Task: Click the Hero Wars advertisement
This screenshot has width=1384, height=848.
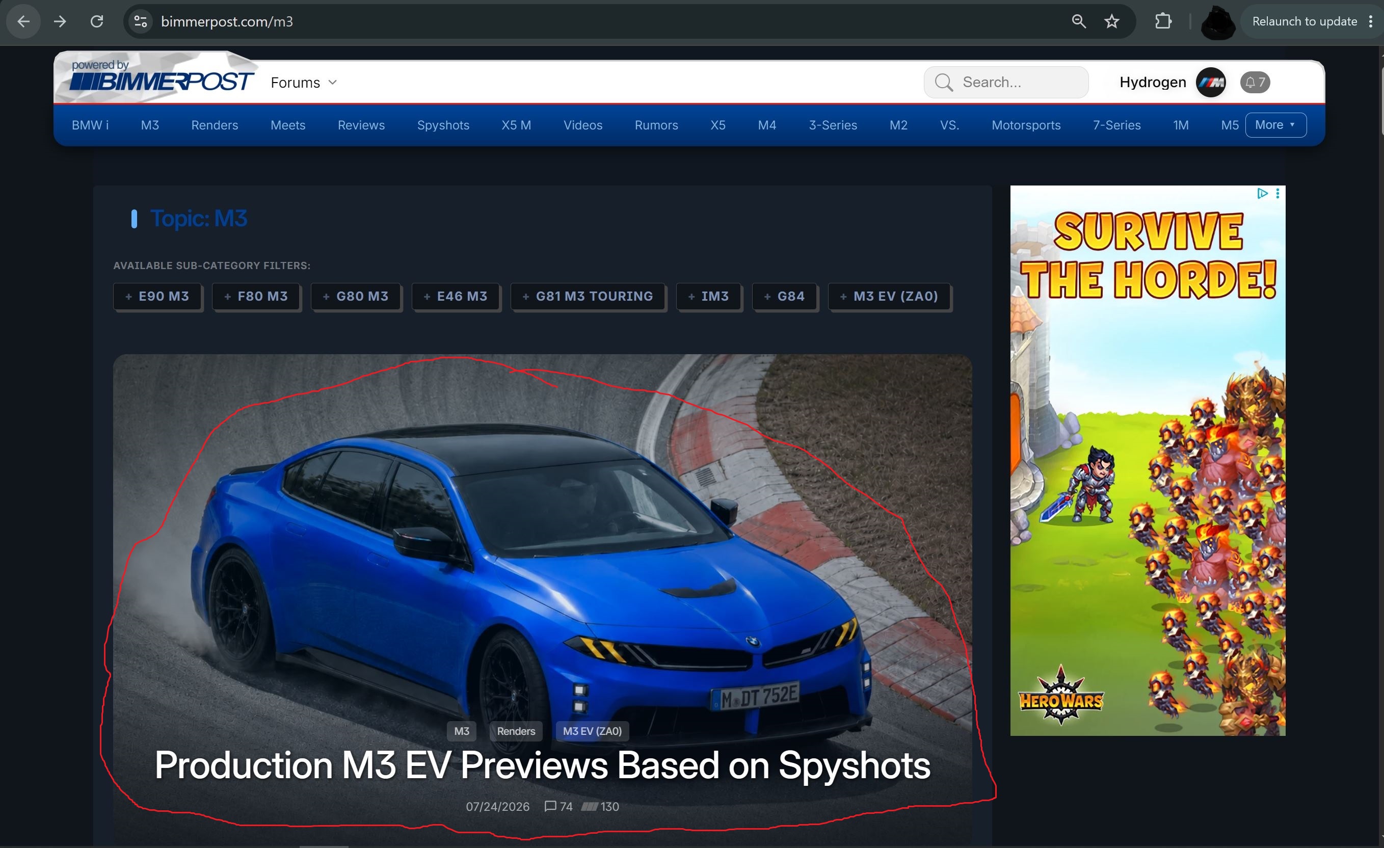Action: pyautogui.click(x=1148, y=461)
